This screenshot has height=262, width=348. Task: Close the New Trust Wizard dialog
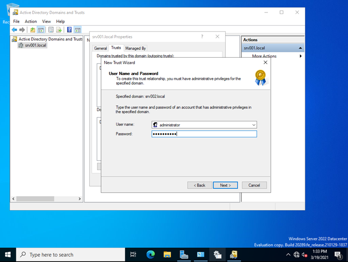265,63
